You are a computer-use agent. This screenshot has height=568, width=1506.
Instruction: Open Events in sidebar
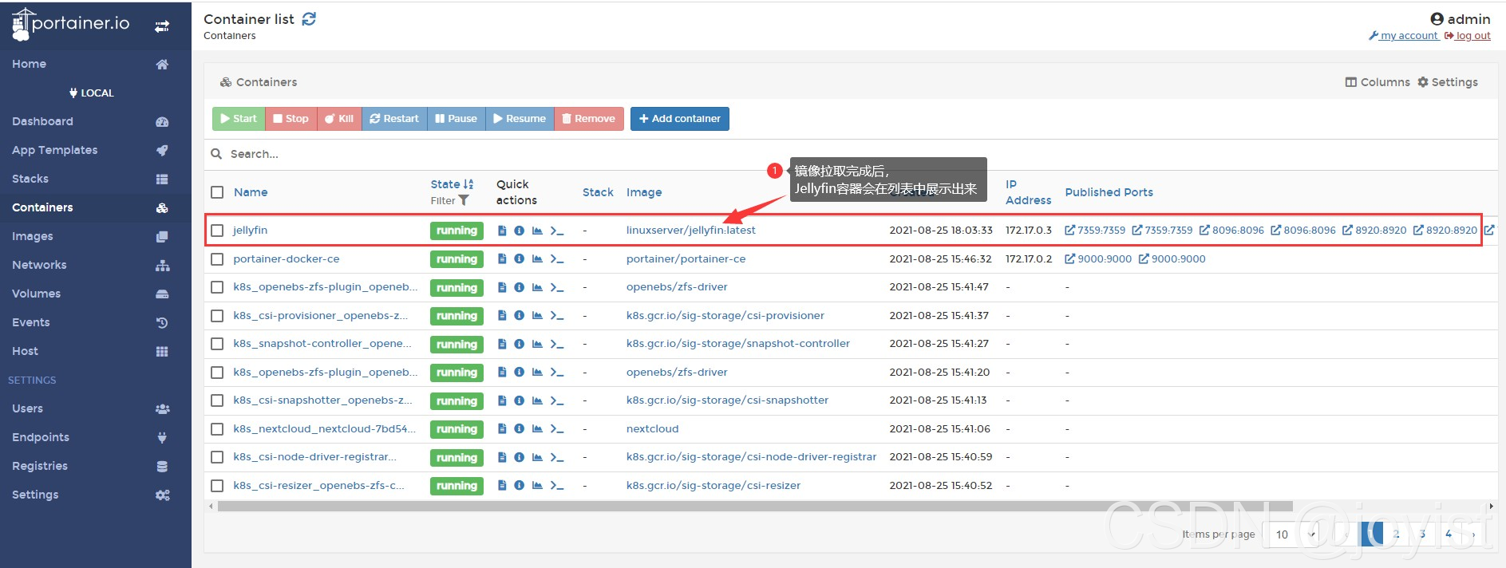click(96, 322)
